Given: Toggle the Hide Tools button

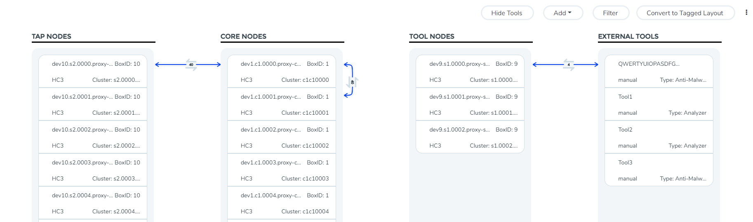Looking at the screenshot, I should click(x=507, y=13).
